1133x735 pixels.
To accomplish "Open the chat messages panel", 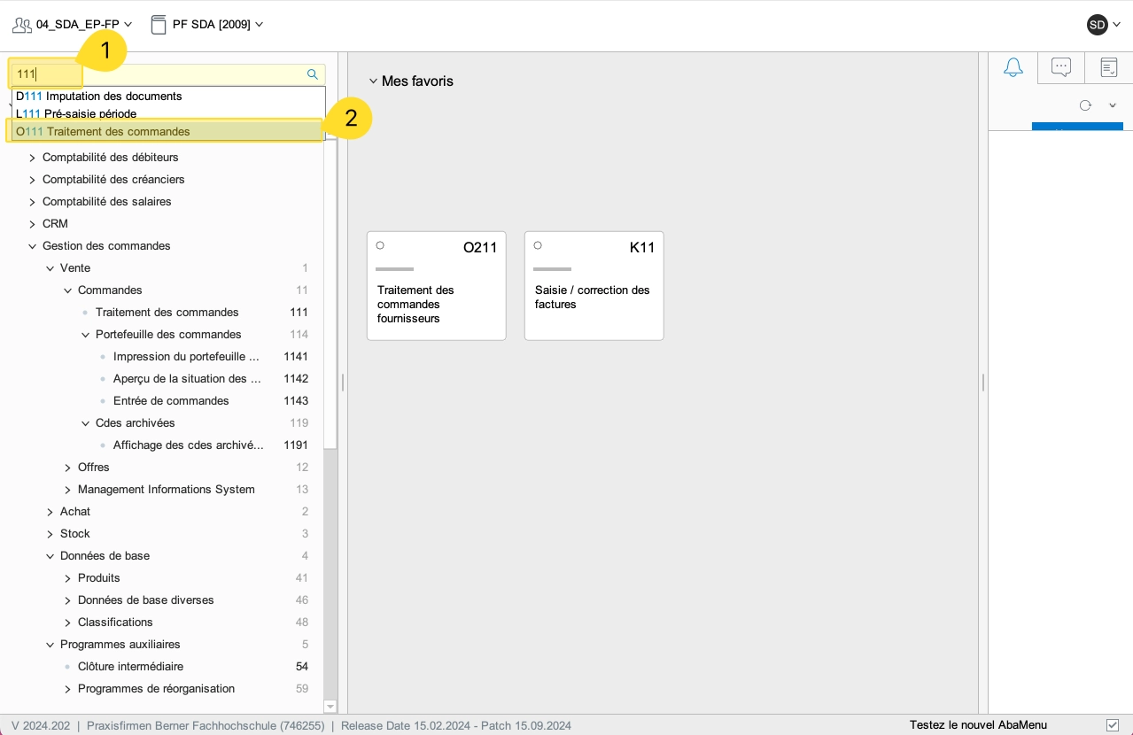I will pyautogui.click(x=1060, y=67).
